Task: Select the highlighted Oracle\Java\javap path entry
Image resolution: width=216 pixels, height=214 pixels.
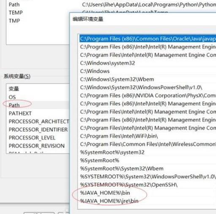Action: point(148,39)
